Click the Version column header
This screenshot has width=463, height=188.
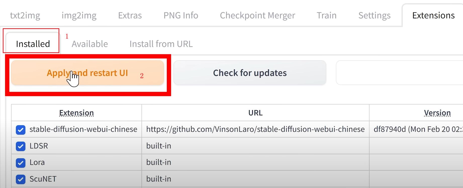pyautogui.click(x=437, y=113)
